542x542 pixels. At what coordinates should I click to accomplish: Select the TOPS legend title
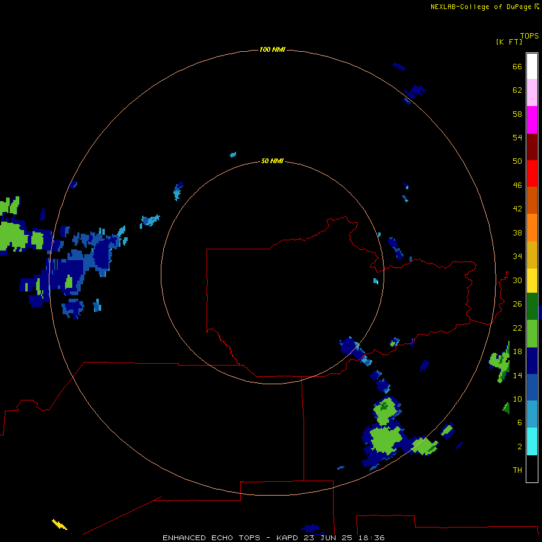pos(529,36)
